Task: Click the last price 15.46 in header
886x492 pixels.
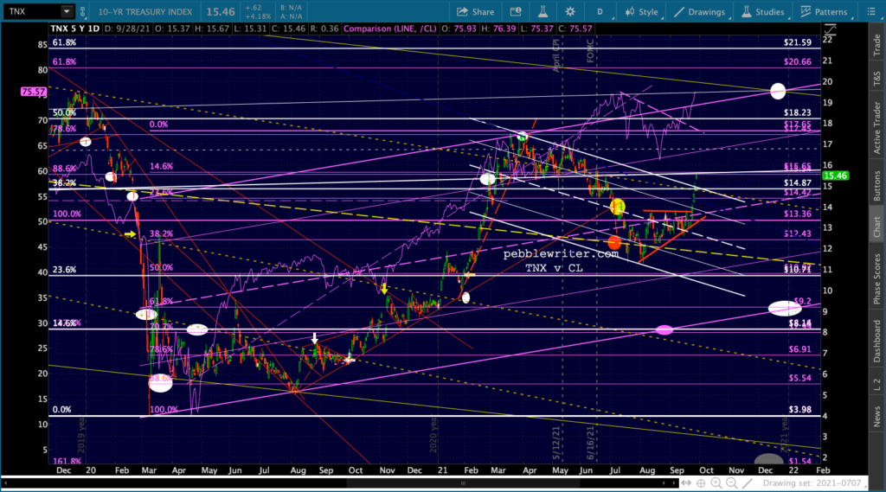Action: point(221,11)
